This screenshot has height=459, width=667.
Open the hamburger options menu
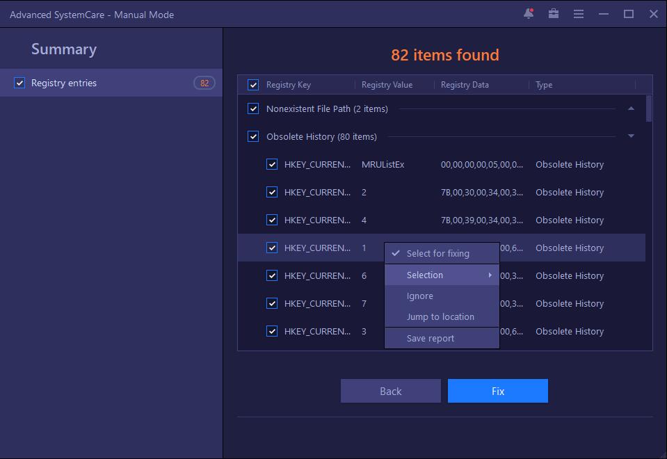[x=579, y=14]
